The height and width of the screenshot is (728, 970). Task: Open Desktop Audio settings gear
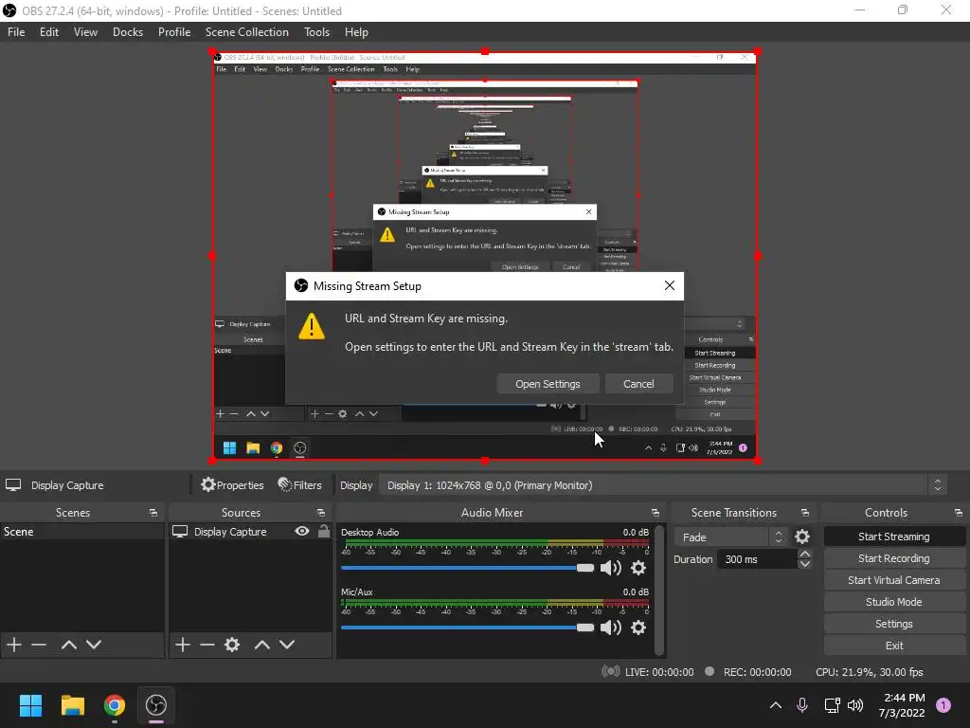(638, 568)
